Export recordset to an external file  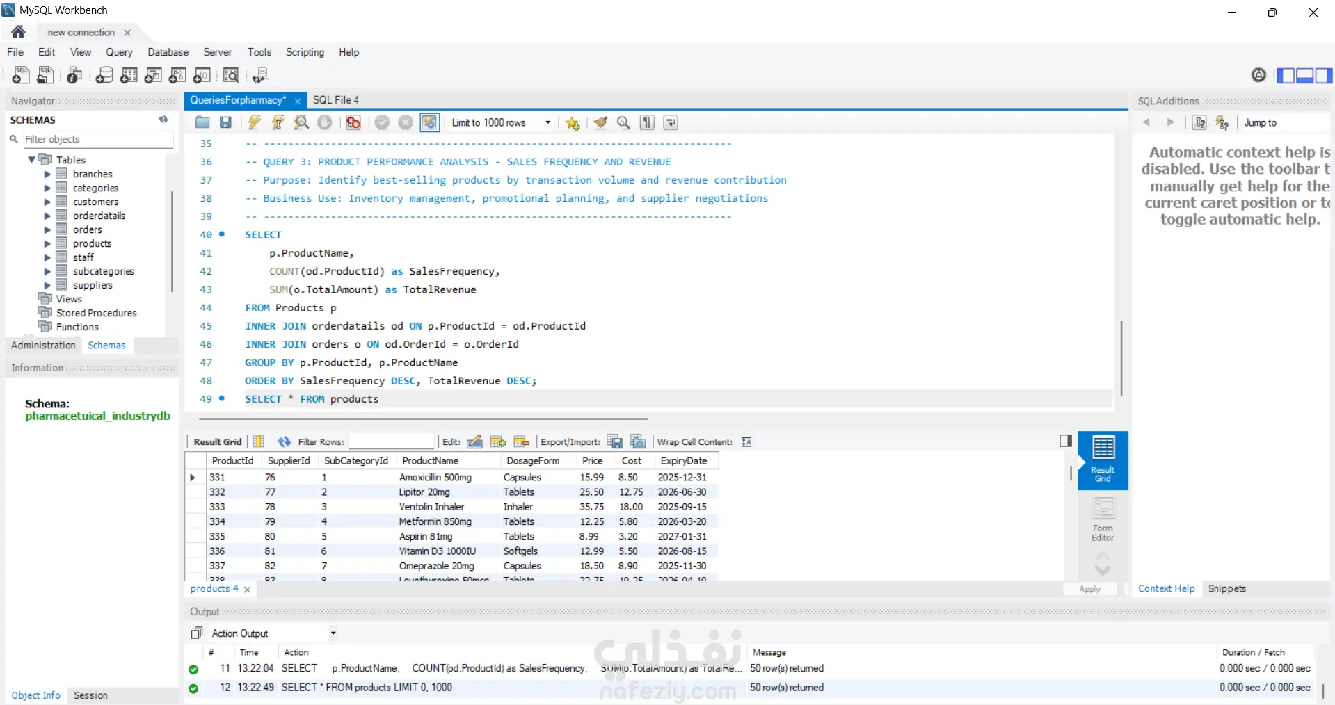pos(614,442)
